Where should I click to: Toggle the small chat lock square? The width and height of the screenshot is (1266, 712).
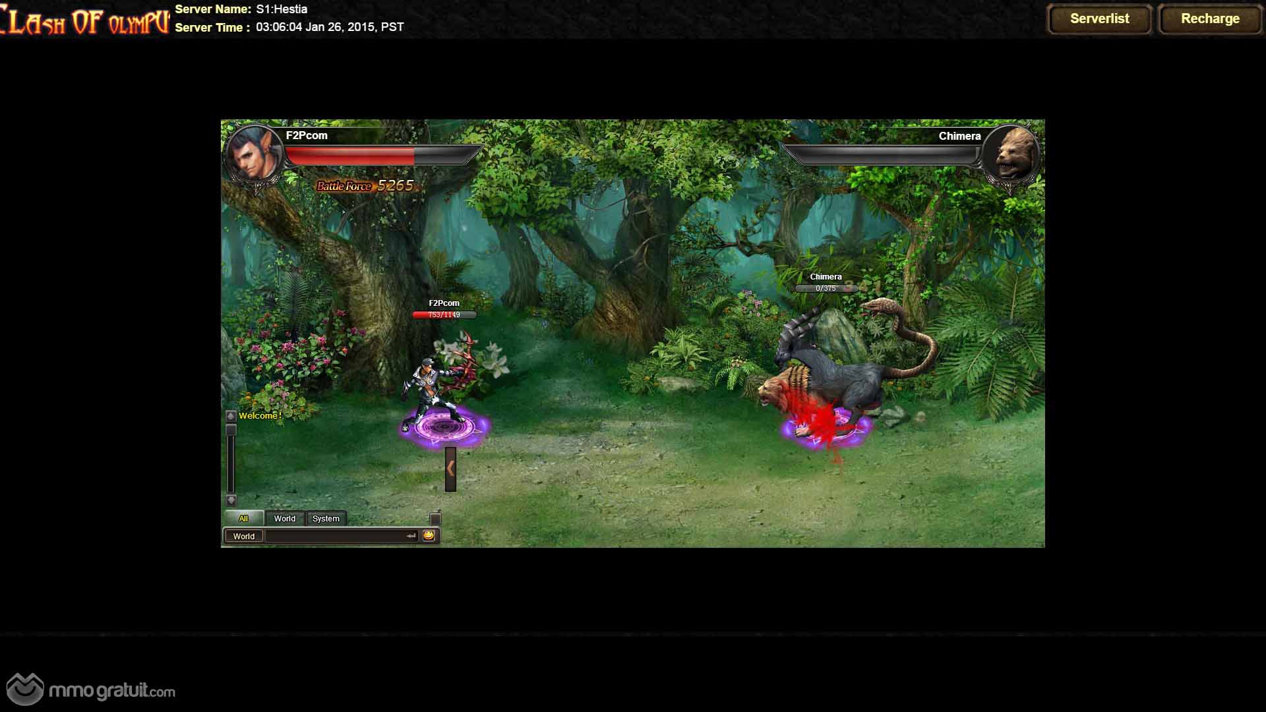435,518
